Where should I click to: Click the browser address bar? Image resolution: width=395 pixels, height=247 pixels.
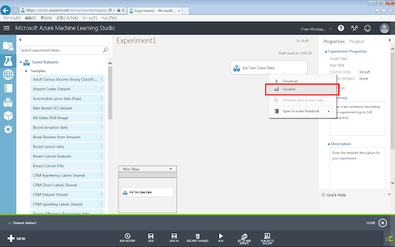point(66,10)
